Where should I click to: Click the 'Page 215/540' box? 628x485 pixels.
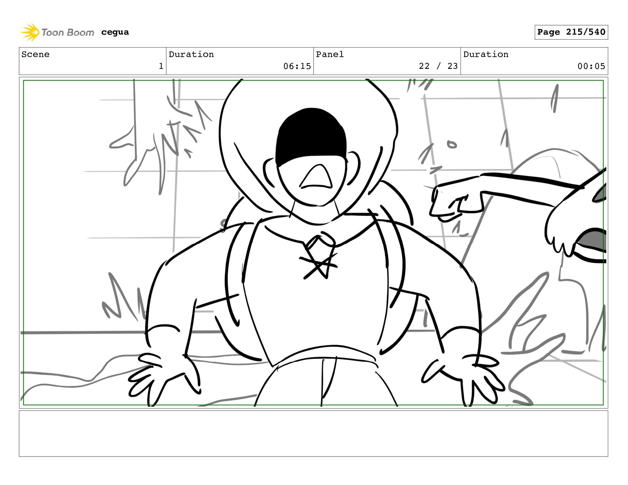click(x=571, y=32)
